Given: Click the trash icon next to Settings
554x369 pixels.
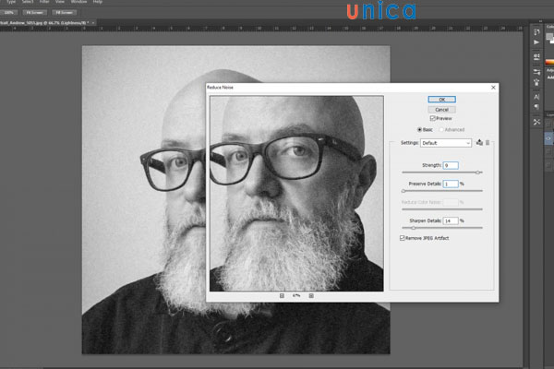Looking at the screenshot, I should (x=488, y=143).
